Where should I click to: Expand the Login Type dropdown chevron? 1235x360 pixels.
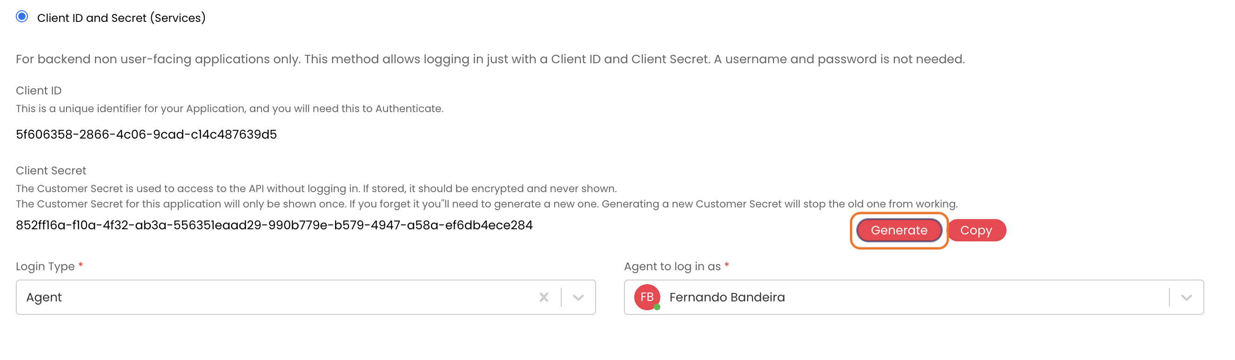pyautogui.click(x=578, y=298)
